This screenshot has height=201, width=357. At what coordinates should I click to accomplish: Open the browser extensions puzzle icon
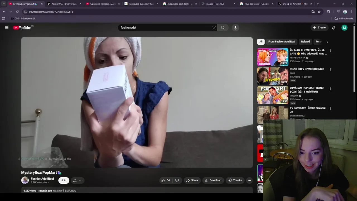pos(328,12)
